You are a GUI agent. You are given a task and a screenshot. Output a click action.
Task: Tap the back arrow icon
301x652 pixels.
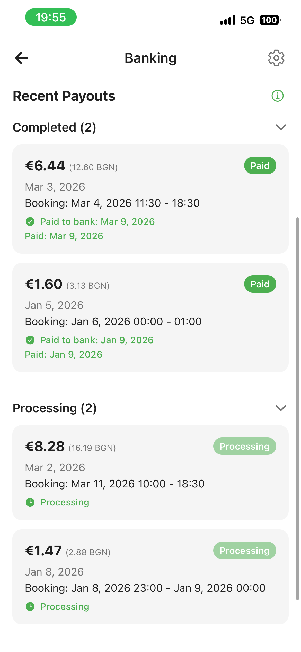point(22,58)
